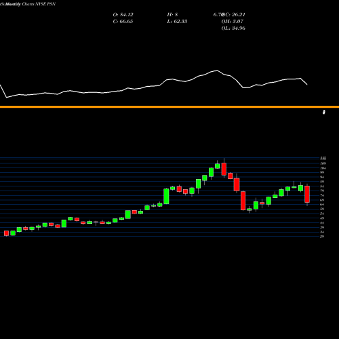
Task: Click the '64' price axis label
Action: click(x=322, y=205)
